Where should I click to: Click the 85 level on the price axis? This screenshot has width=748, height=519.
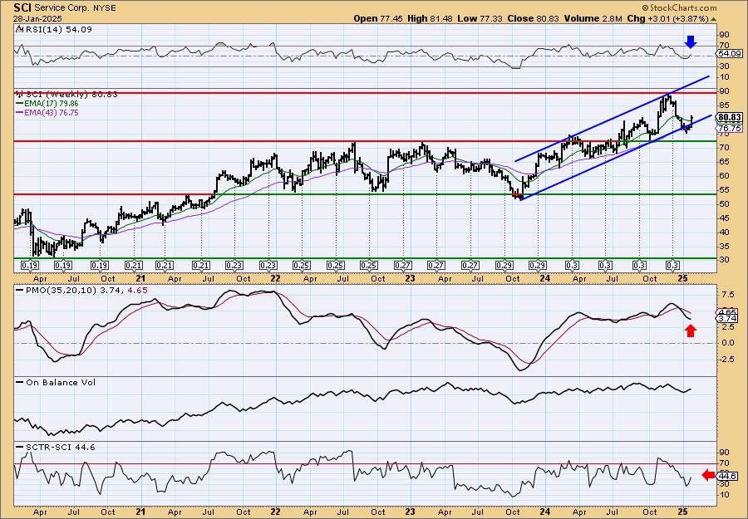(725, 105)
